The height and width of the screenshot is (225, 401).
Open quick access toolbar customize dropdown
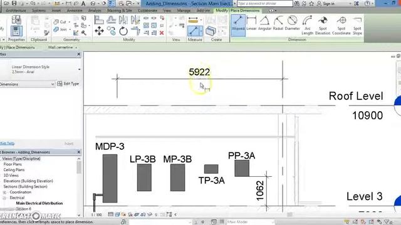(x=138, y=4)
